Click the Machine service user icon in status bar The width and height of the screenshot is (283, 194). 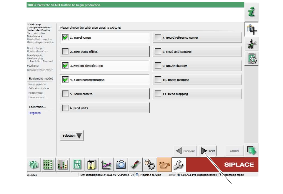(138, 175)
